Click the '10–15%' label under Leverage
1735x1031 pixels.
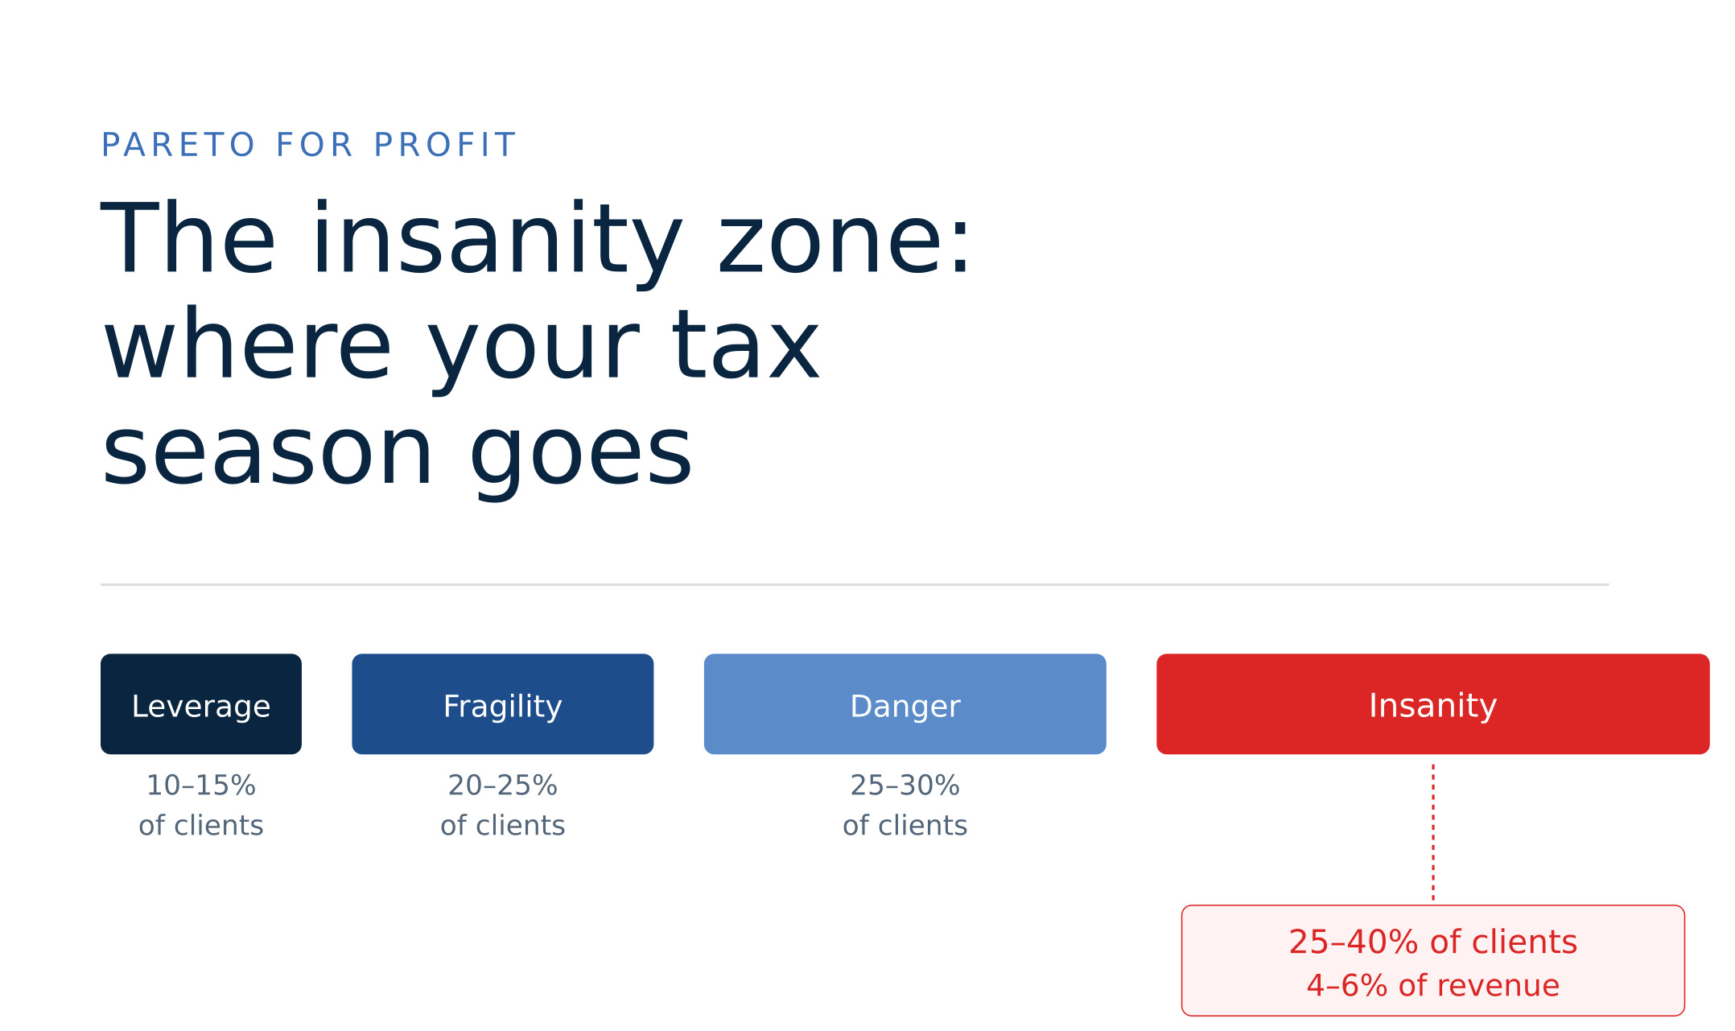[201, 786]
